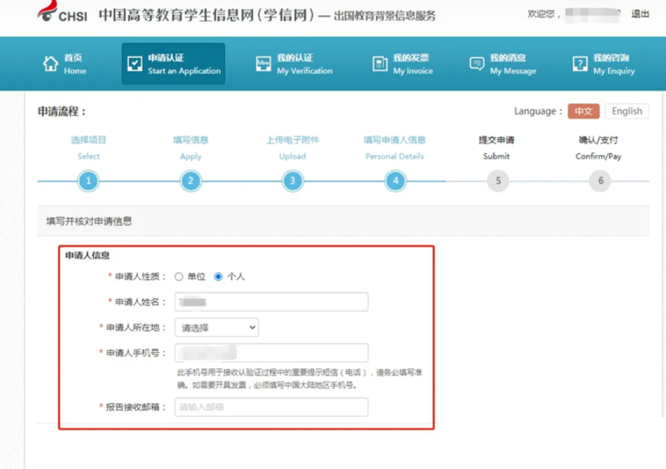Image resolution: width=666 pixels, height=469 pixels.
Task: Click the My Invoice icon
Action: [380, 64]
